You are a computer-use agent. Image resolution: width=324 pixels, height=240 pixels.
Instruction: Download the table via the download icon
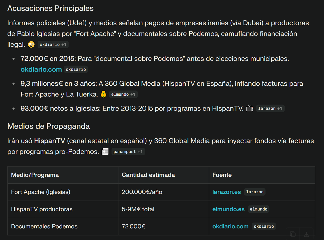[306, 234]
